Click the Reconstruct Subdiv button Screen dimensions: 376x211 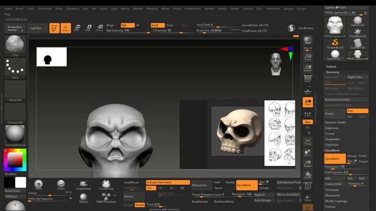point(346,100)
